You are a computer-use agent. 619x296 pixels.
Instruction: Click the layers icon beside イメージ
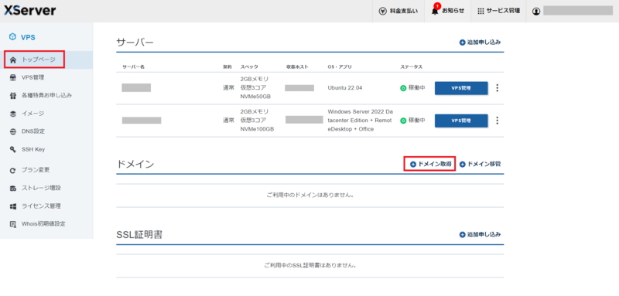(13, 114)
